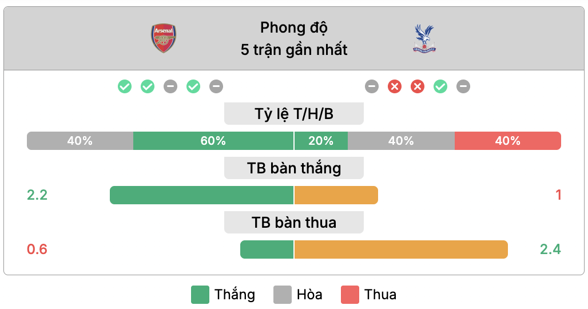The image size is (588, 309).
Task: Click Arsenal's fifth form icon, a draw
Action: (216, 86)
